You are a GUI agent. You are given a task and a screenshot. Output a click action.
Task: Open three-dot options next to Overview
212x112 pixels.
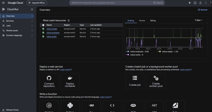tap(32, 16)
